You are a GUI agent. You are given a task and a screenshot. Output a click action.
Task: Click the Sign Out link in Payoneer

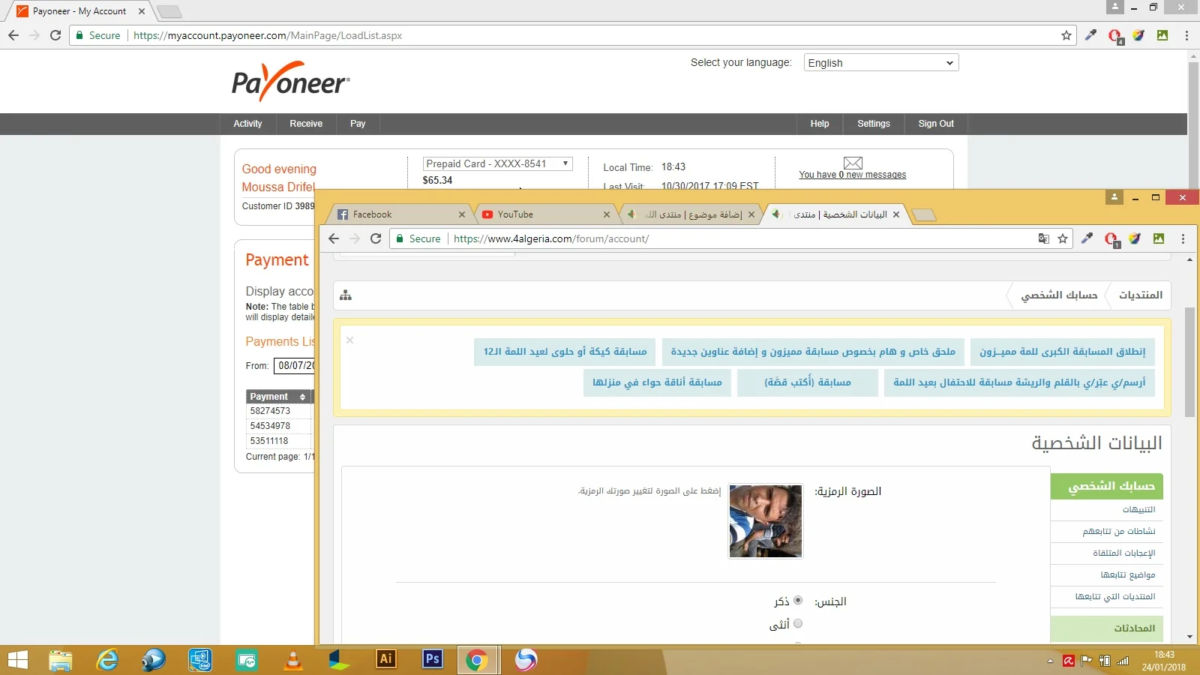click(x=935, y=124)
